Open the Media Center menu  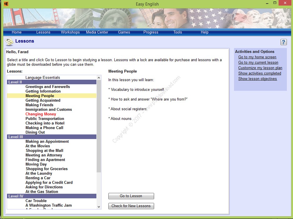click(97, 32)
